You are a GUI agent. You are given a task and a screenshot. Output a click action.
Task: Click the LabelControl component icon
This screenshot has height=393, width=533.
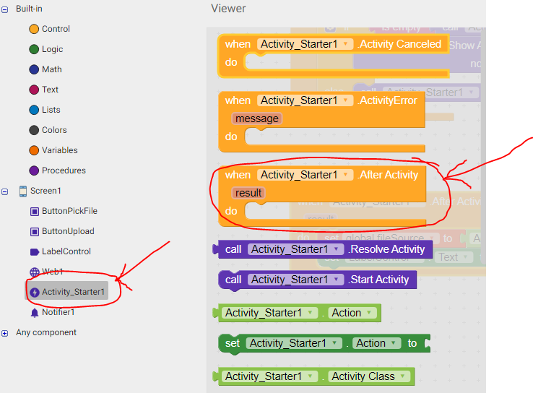35,252
